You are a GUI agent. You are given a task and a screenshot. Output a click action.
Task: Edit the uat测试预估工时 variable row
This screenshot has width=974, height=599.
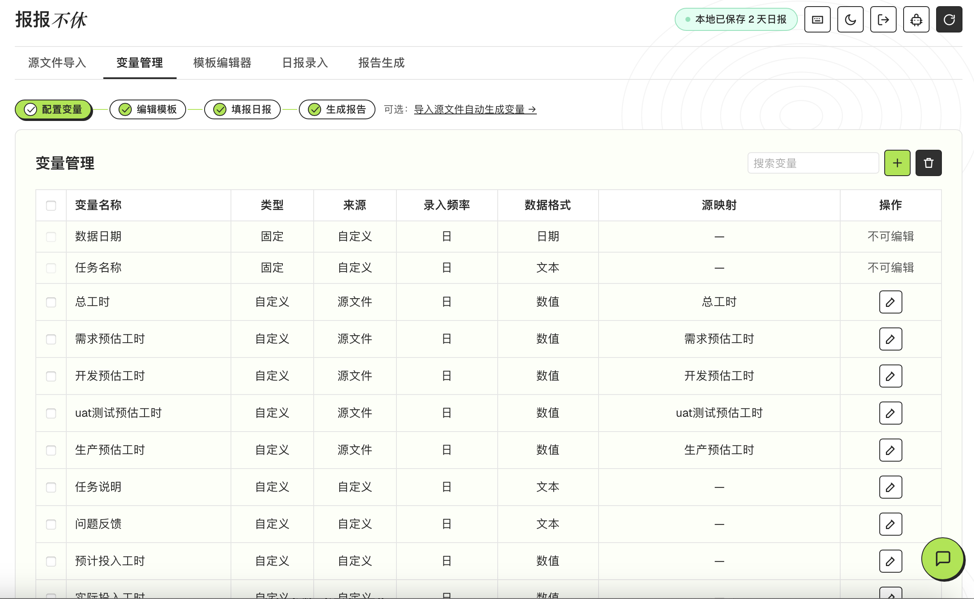point(890,413)
